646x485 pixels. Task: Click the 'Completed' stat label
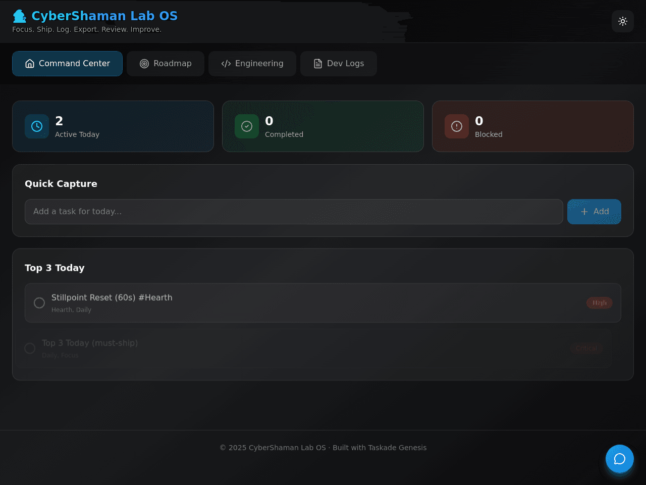pos(284,134)
